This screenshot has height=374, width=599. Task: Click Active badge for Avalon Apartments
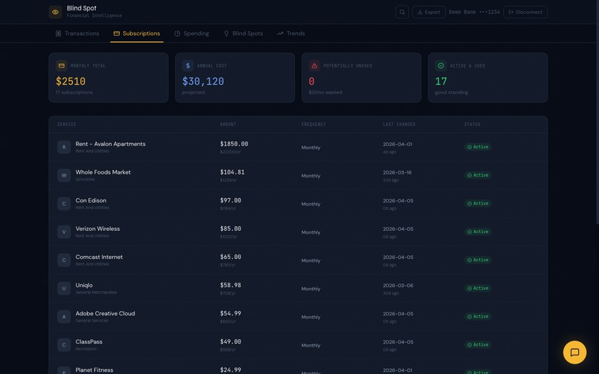click(x=478, y=147)
